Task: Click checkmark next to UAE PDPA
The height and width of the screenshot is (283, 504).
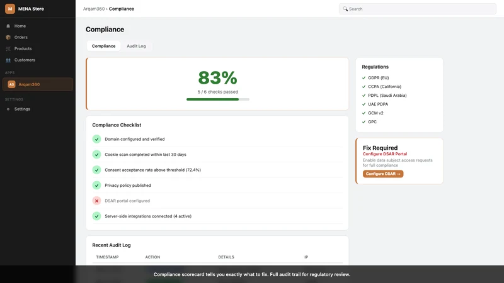Action: coord(364,104)
